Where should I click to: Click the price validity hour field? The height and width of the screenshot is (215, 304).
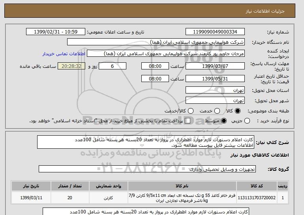click(155, 79)
